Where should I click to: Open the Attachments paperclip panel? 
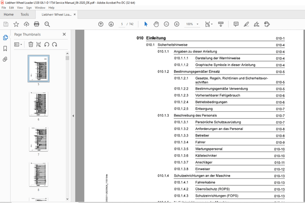coord(5,59)
